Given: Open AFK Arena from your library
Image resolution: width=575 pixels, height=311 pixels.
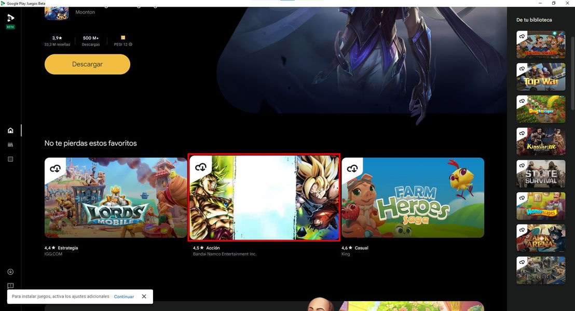Looking at the screenshot, I should coord(541,238).
